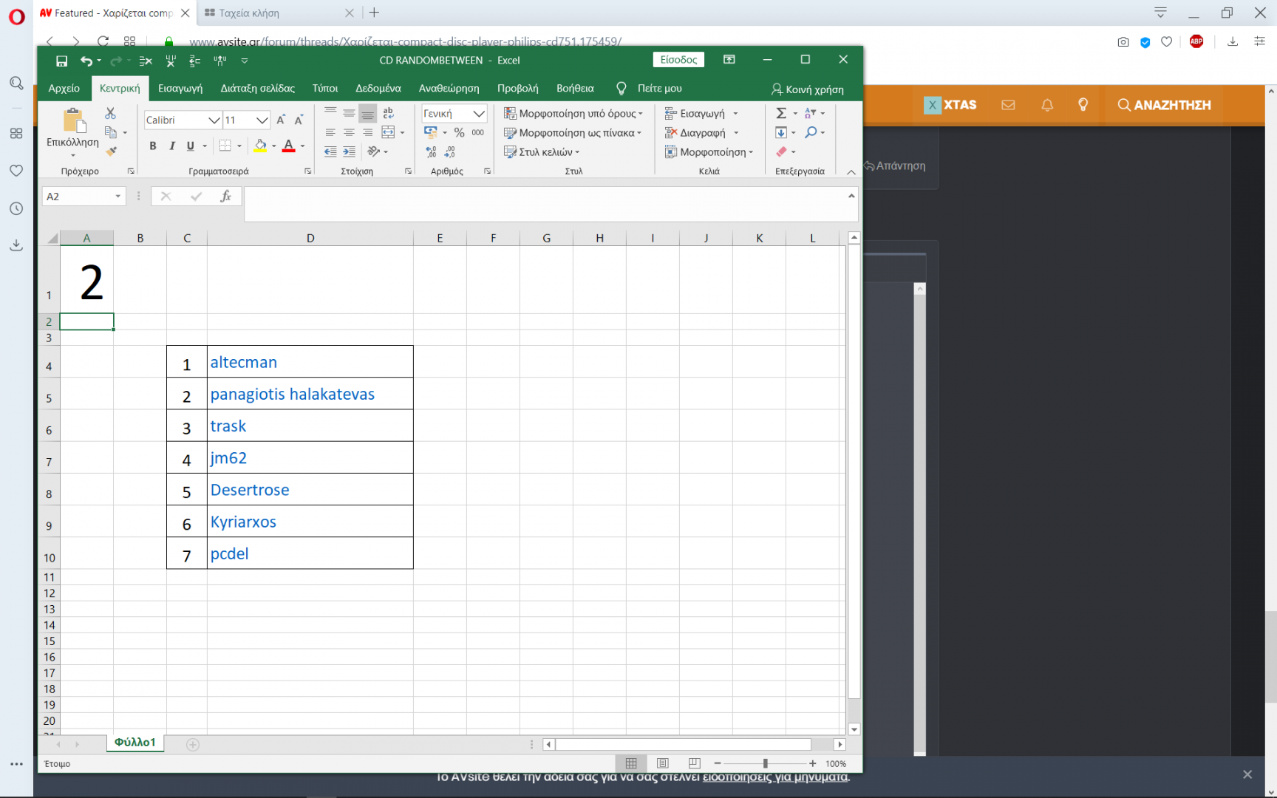The height and width of the screenshot is (798, 1277).
Task: Click the Είσοδος sign-in button
Action: 678,60
